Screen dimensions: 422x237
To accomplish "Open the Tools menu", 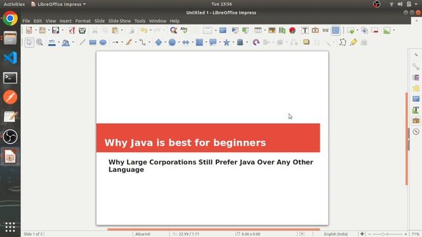I will click(x=140, y=21).
